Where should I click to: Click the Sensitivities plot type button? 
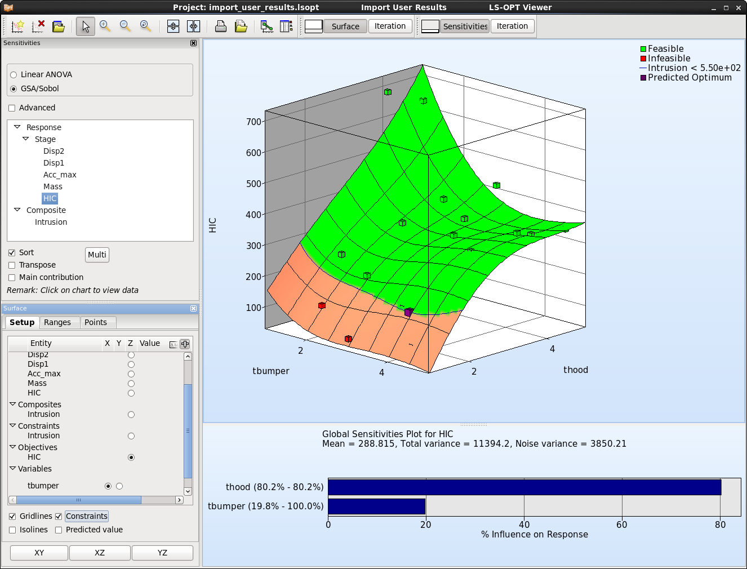(x=465, y=26)
